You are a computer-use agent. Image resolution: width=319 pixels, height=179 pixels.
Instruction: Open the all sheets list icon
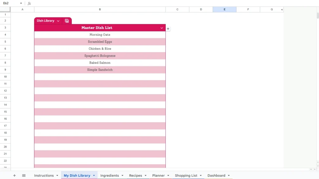(24, 175)
